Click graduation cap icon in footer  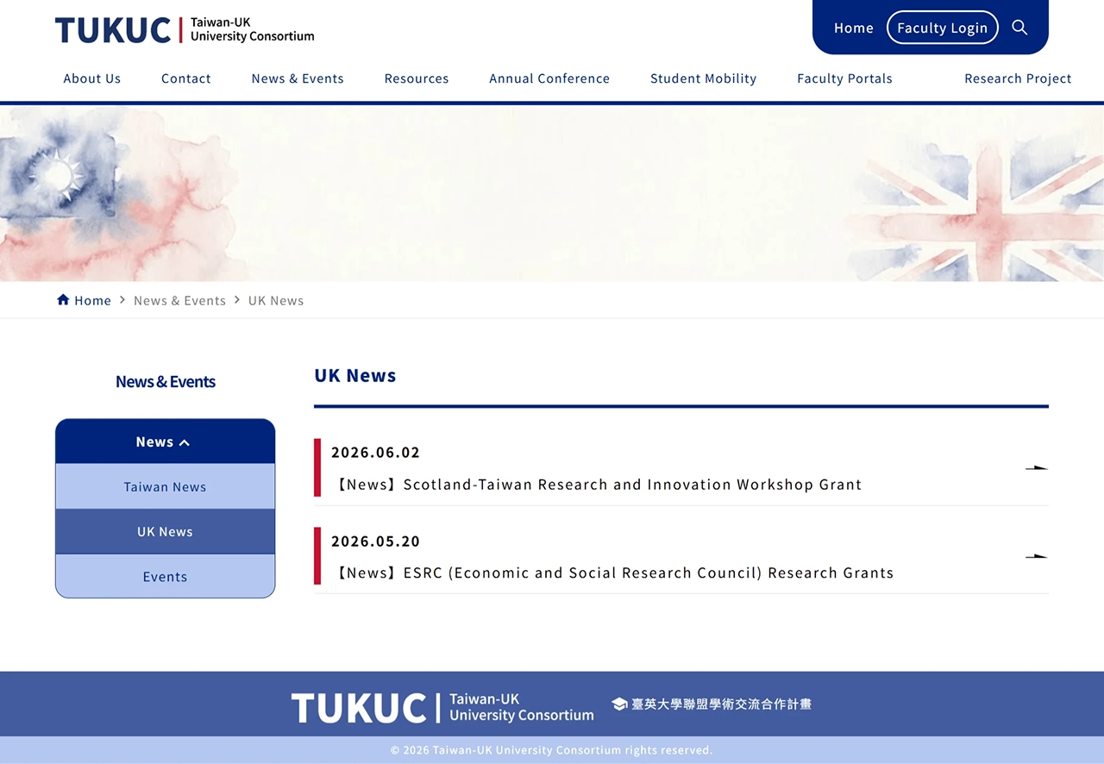tap(619, 705)
